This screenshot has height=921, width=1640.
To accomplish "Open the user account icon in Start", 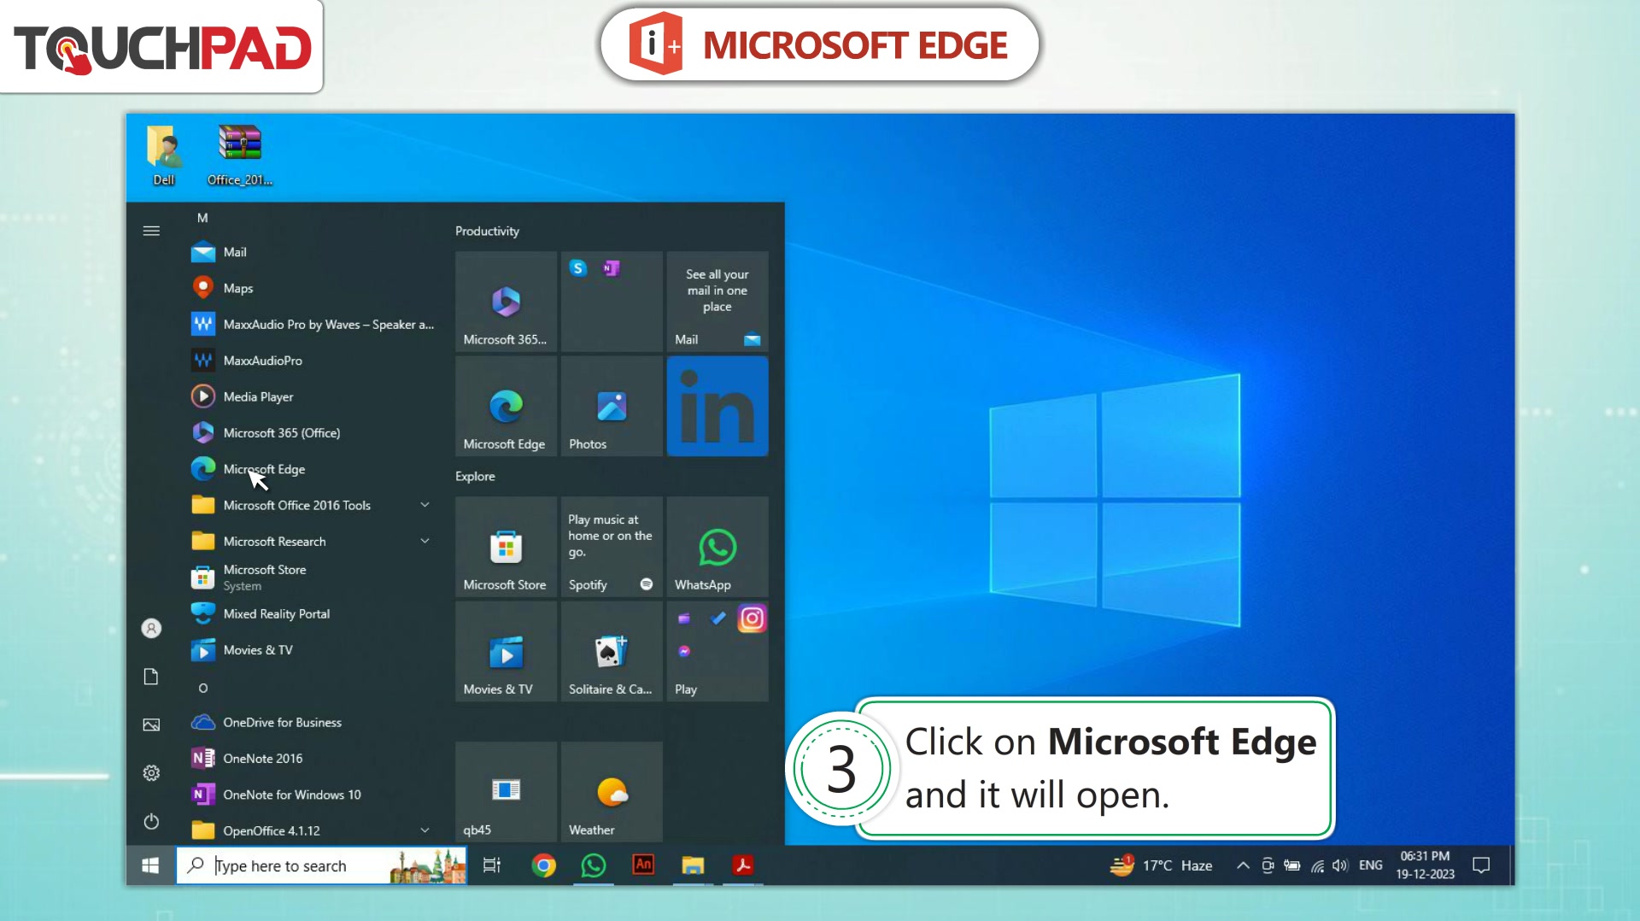I will [151, 629].
